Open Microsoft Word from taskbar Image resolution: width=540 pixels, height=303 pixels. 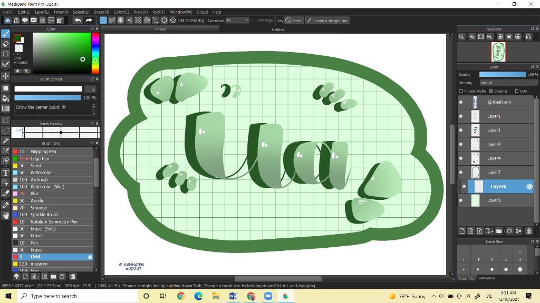233,296
